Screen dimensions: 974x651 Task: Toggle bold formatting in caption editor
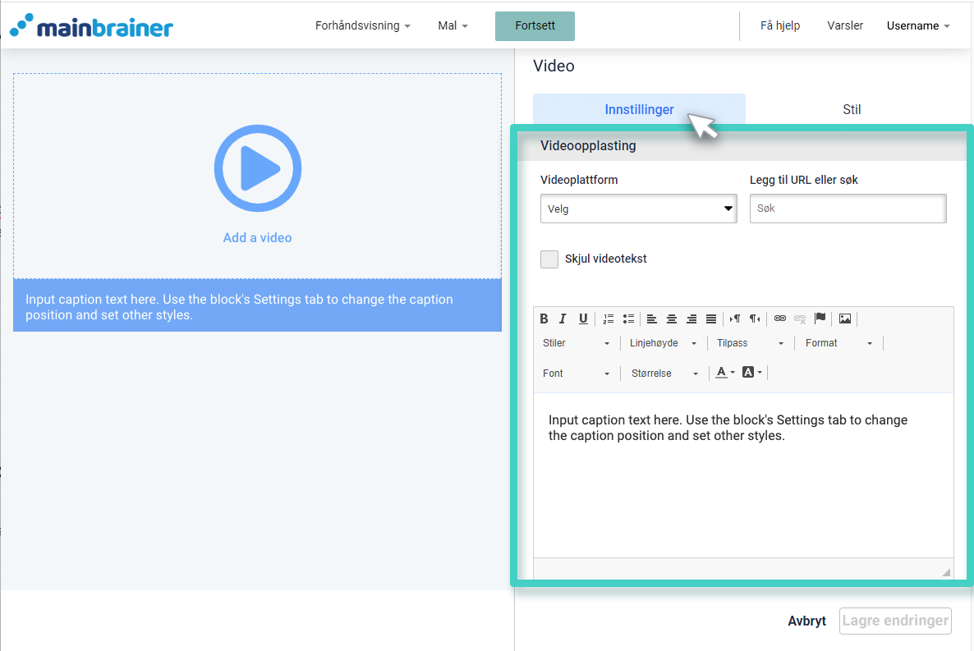[x=544, y=319]
